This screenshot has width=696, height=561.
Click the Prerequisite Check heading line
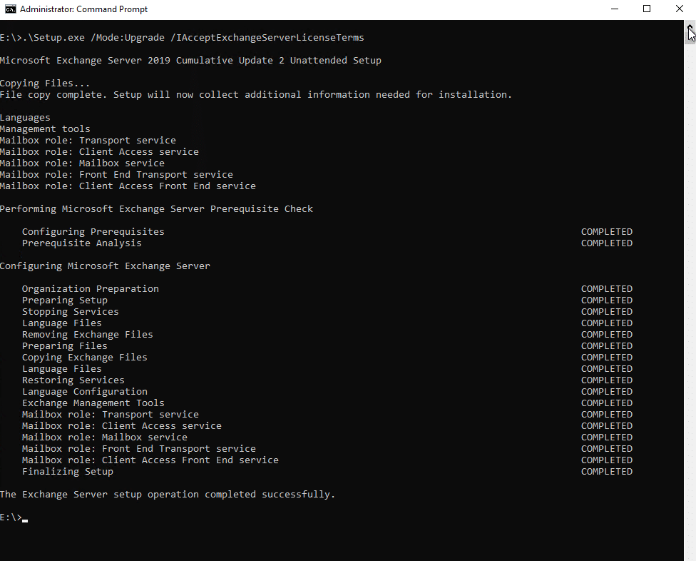tap(156, 208)
